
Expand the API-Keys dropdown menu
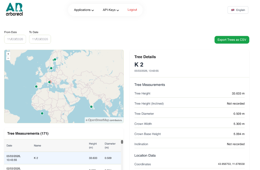[x=111, y=10]
